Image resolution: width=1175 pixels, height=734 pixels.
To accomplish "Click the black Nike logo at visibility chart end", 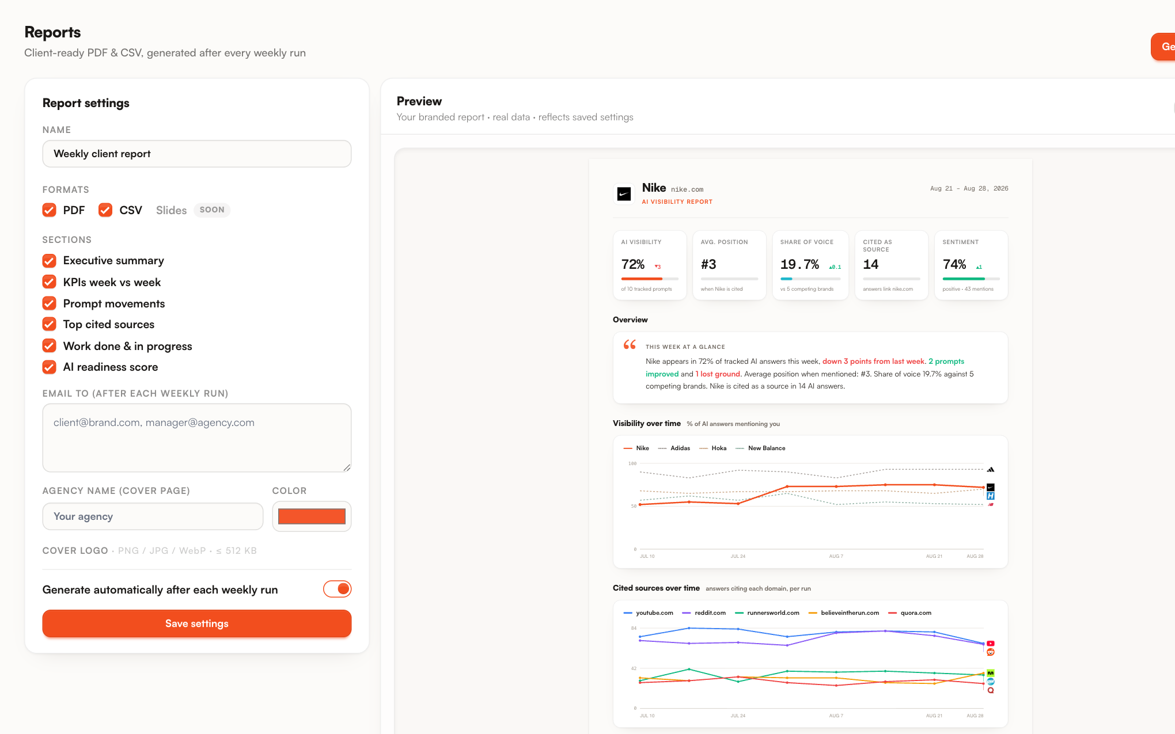I will click(x=991, y=488).
